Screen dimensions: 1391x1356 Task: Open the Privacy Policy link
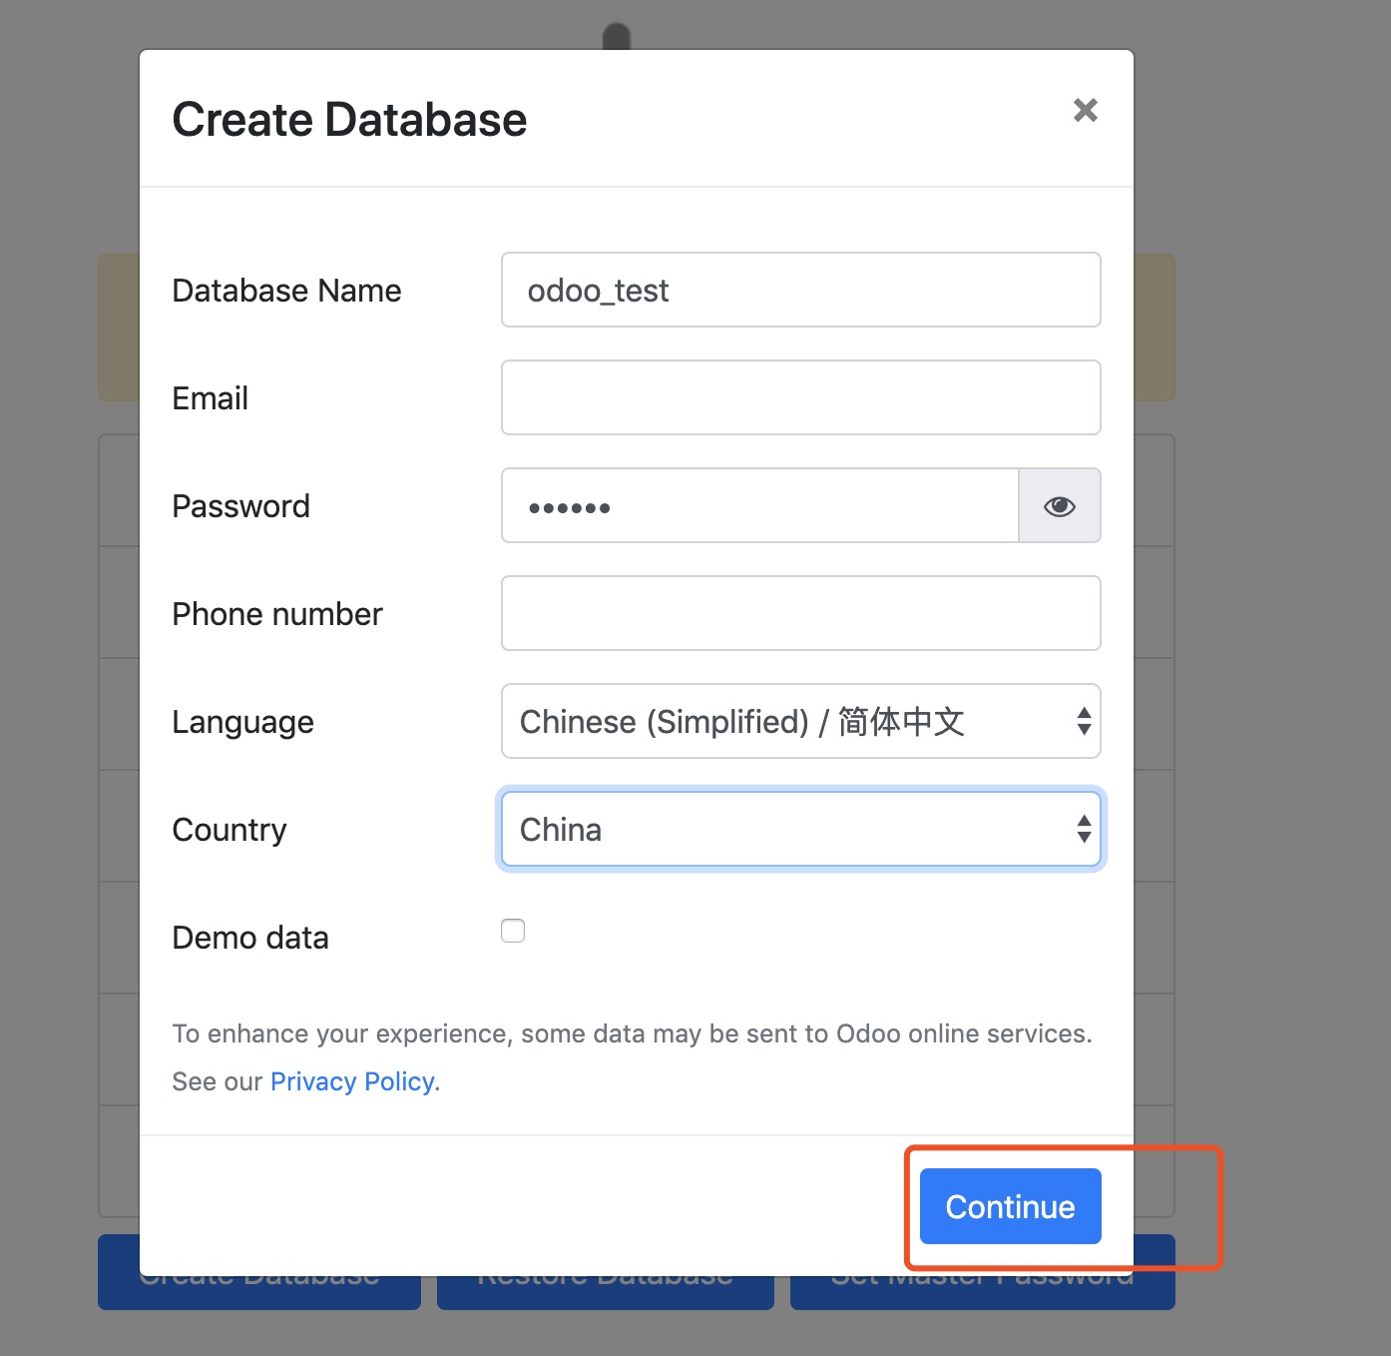tap(351, 1080)
